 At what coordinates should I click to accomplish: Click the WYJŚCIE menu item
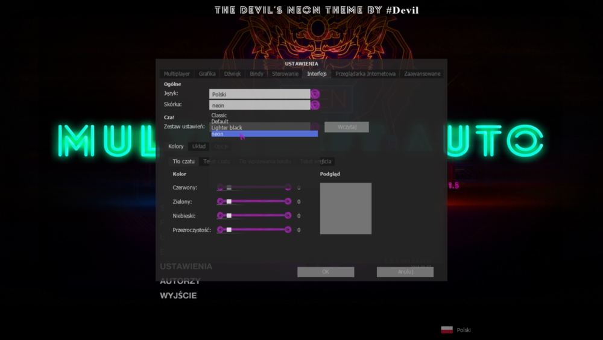click(178, 295)
